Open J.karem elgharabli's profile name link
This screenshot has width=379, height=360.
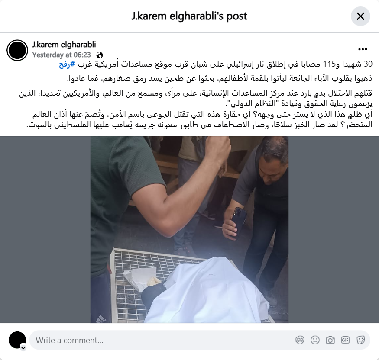click(x=64, y=45)
